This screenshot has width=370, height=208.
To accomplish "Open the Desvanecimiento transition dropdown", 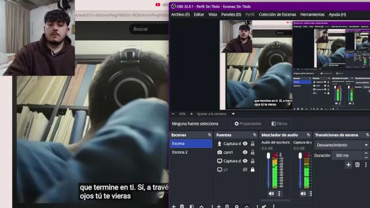I will [x=341, y=145].
